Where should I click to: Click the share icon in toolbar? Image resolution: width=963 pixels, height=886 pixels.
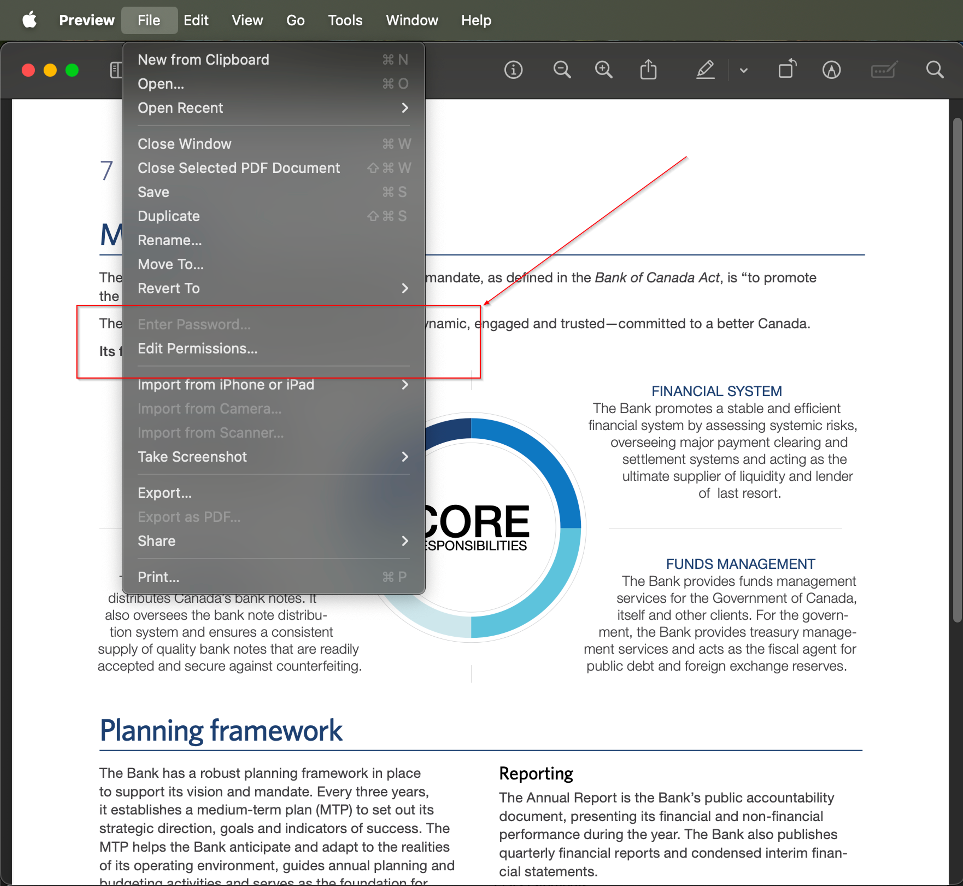coord(648,70)
